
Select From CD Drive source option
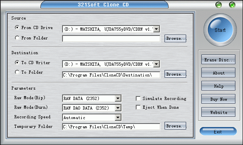point(17,27)
